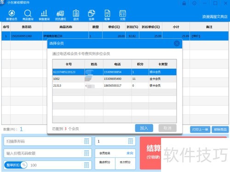Click the 剩余积分 remaining points cell
This screenshot has width=230, height=172.
pos(105,163)
